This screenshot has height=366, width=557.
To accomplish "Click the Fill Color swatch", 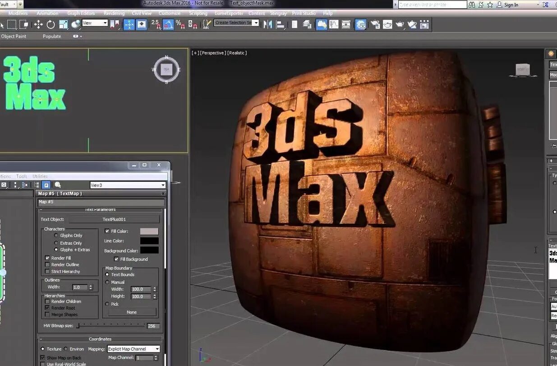I will click(x=149, y=231).
